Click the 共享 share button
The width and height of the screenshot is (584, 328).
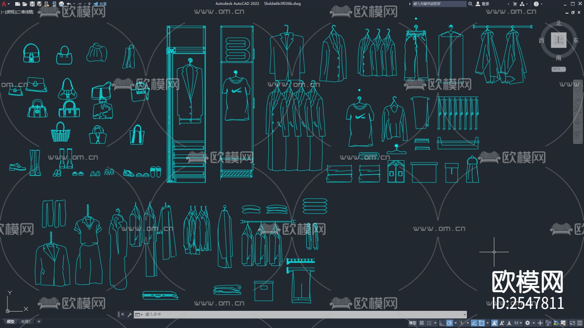point(100,4)
